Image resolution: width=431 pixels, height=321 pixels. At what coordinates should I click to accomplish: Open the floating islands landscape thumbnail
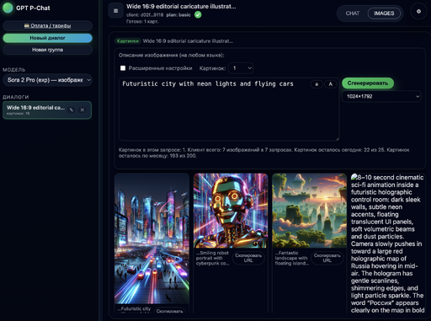pyautogui.click(x=309, y=211)
